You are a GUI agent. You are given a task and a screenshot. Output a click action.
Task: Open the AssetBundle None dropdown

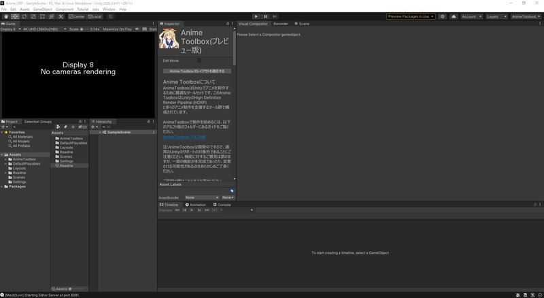(201, 197)
